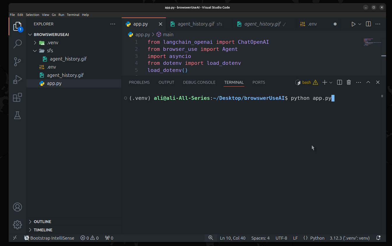Open the Run menu

(x=61, y=15)
